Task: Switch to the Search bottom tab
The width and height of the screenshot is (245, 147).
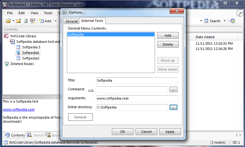Action: click(x=35, y=135)
